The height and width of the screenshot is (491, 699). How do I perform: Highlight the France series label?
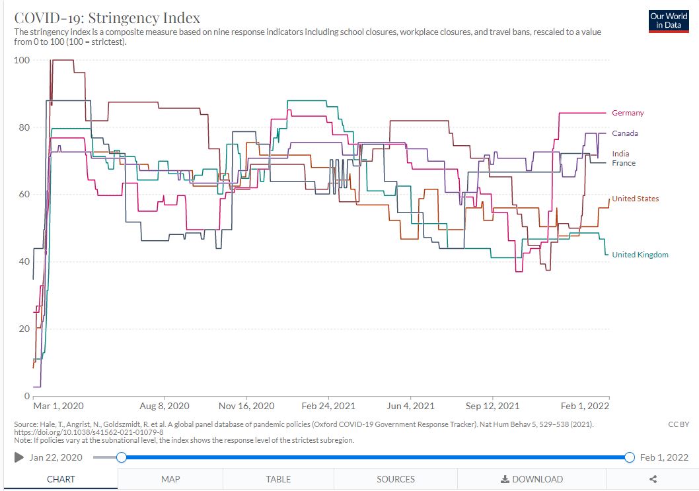tap(624, 163)
